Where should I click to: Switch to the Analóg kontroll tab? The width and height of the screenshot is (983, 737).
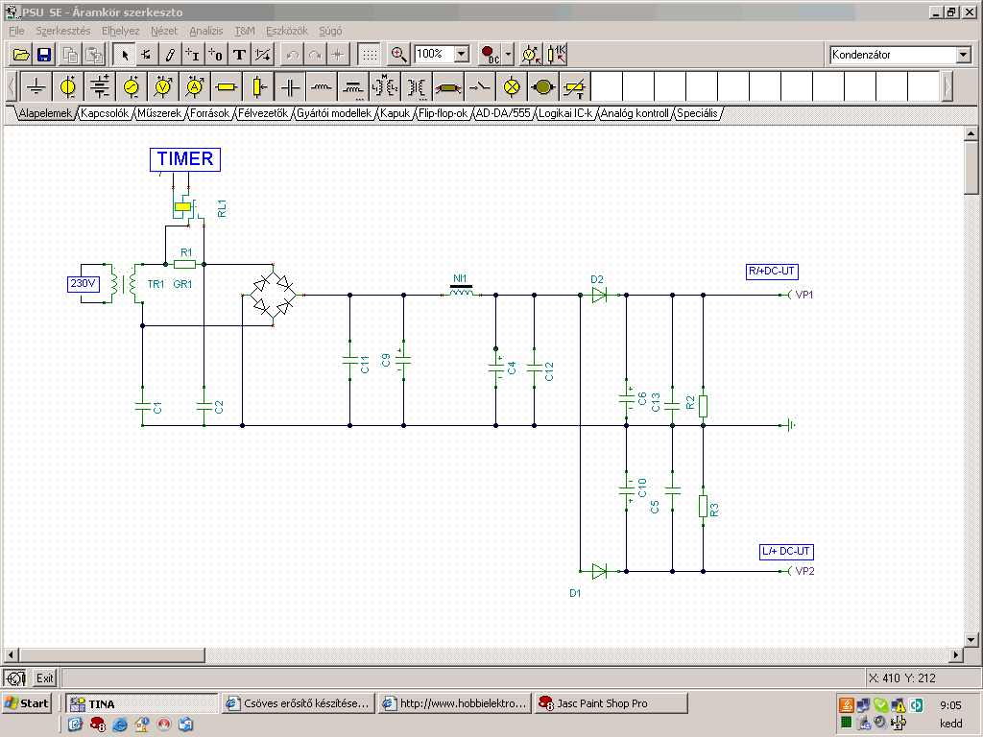tap(635, 113)
